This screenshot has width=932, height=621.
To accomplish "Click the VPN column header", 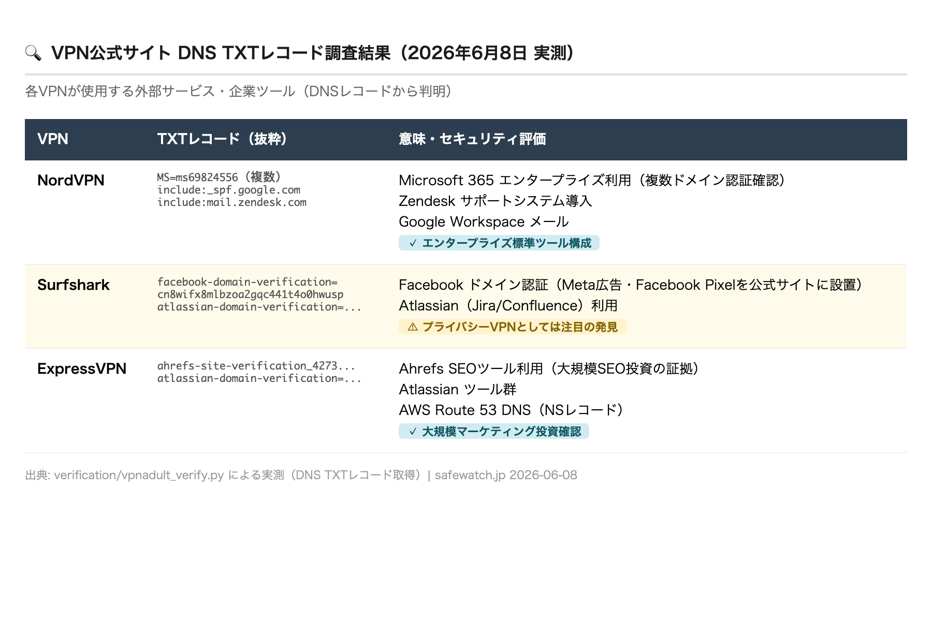I will tap(53, 139).
